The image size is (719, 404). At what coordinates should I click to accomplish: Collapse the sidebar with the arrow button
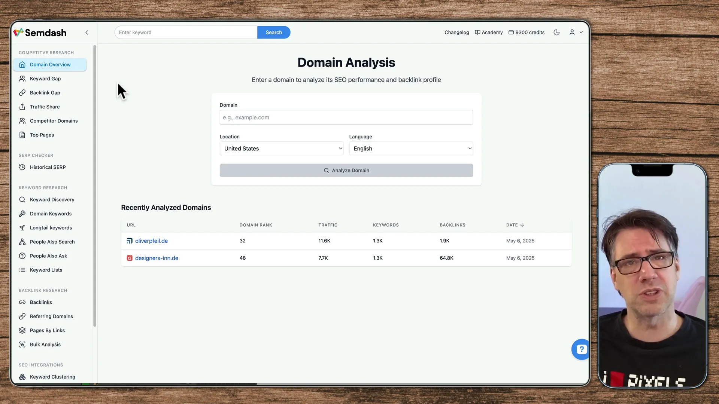click(x=87, y=33)
